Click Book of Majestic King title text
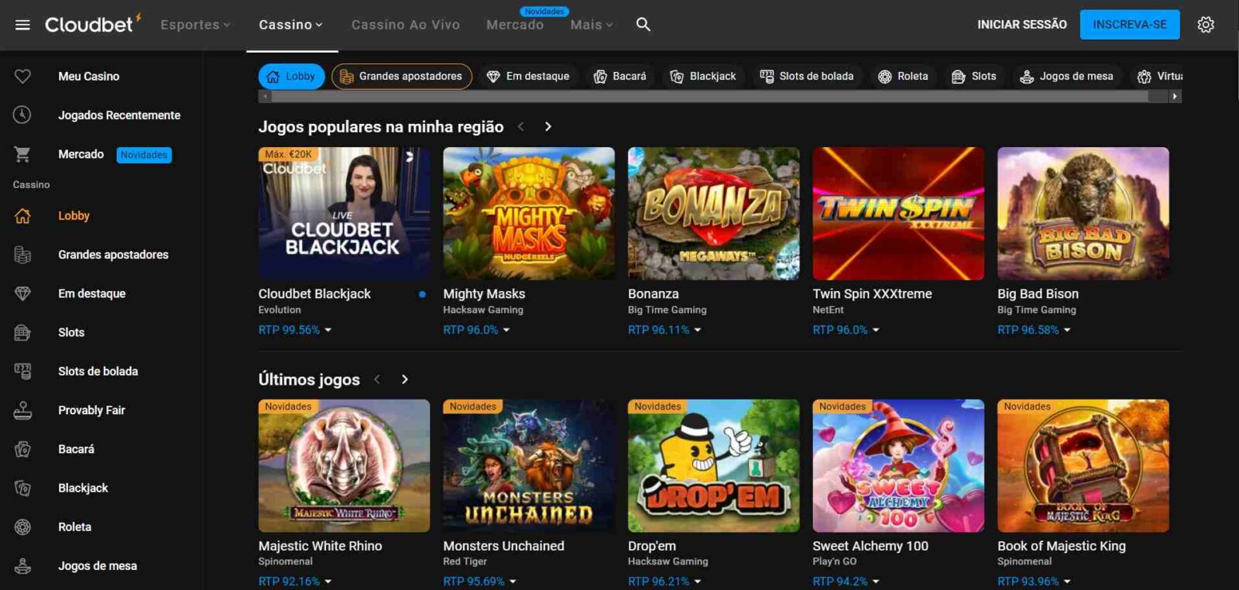 [1062, 546]
